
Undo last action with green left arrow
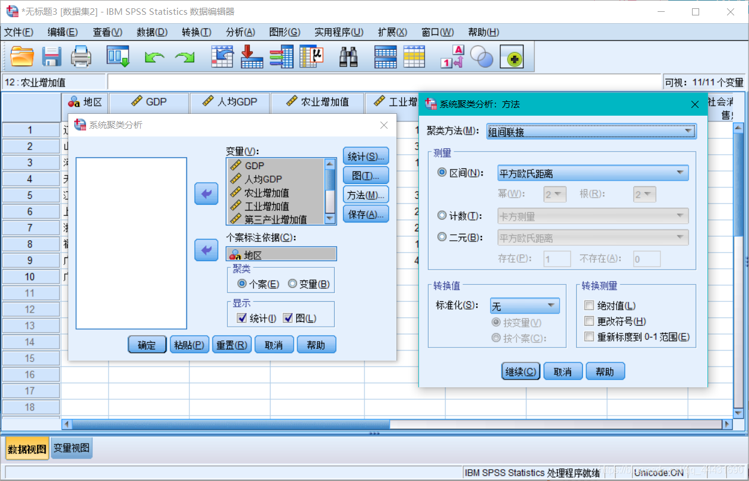tap(154, 57)
